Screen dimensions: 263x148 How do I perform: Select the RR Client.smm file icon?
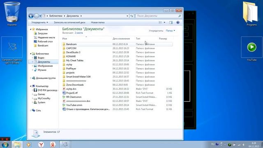click(64, 97)
